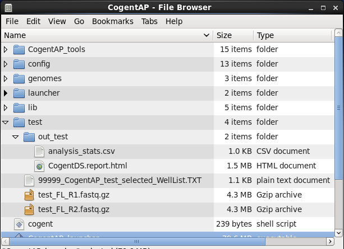344x249 pixels.
Task: Click the 'CSV document' type cell
Action: click(283, 152)
